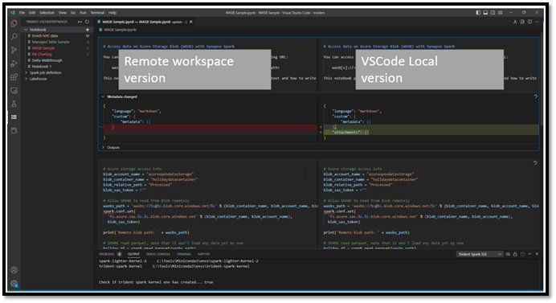The image size is (556, 303).
Task: Open the Manage gear icon
Action: (14, 284)
